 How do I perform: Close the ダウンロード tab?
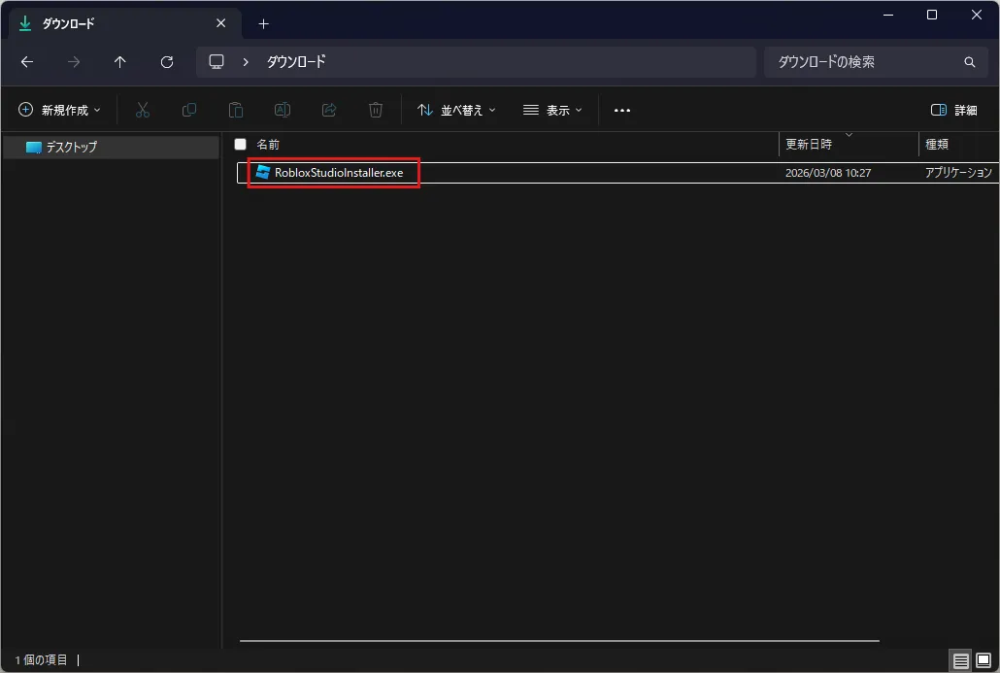(x=220, y=23)
